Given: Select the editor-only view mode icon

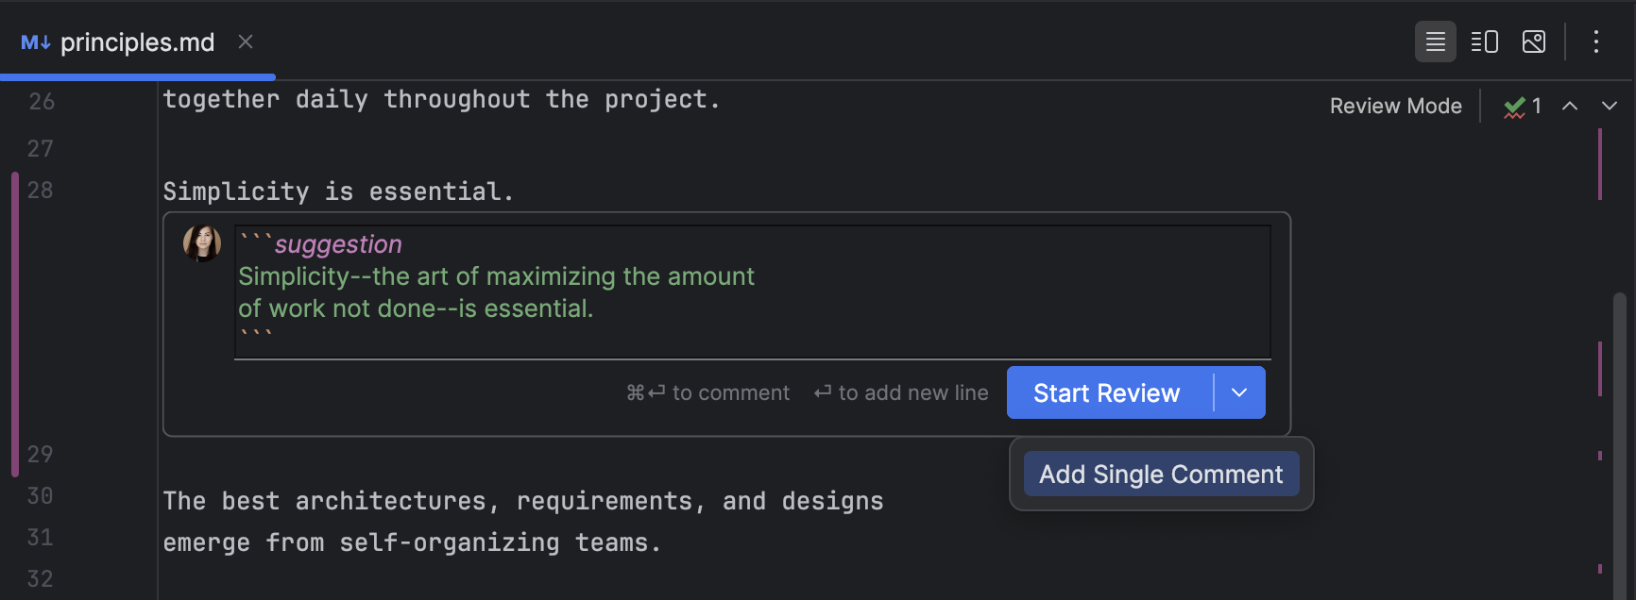Looking at the screenshot, I should (x=1435, y=42).
